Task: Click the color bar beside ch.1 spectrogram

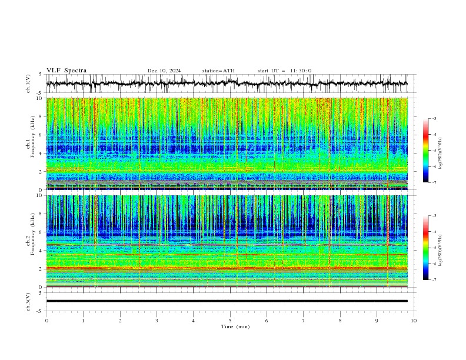Action: 425,151
